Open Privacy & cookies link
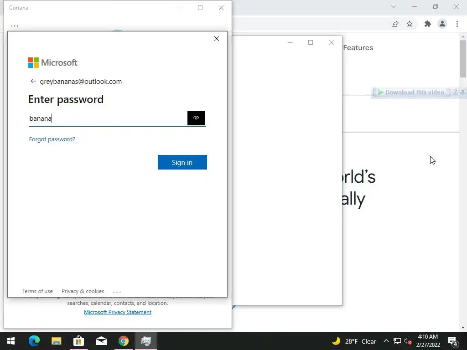This screenshot has height=350, width=467. pos(83,291)
